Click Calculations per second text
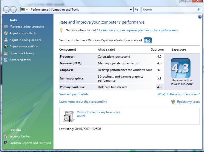 [x=114, y=57]
